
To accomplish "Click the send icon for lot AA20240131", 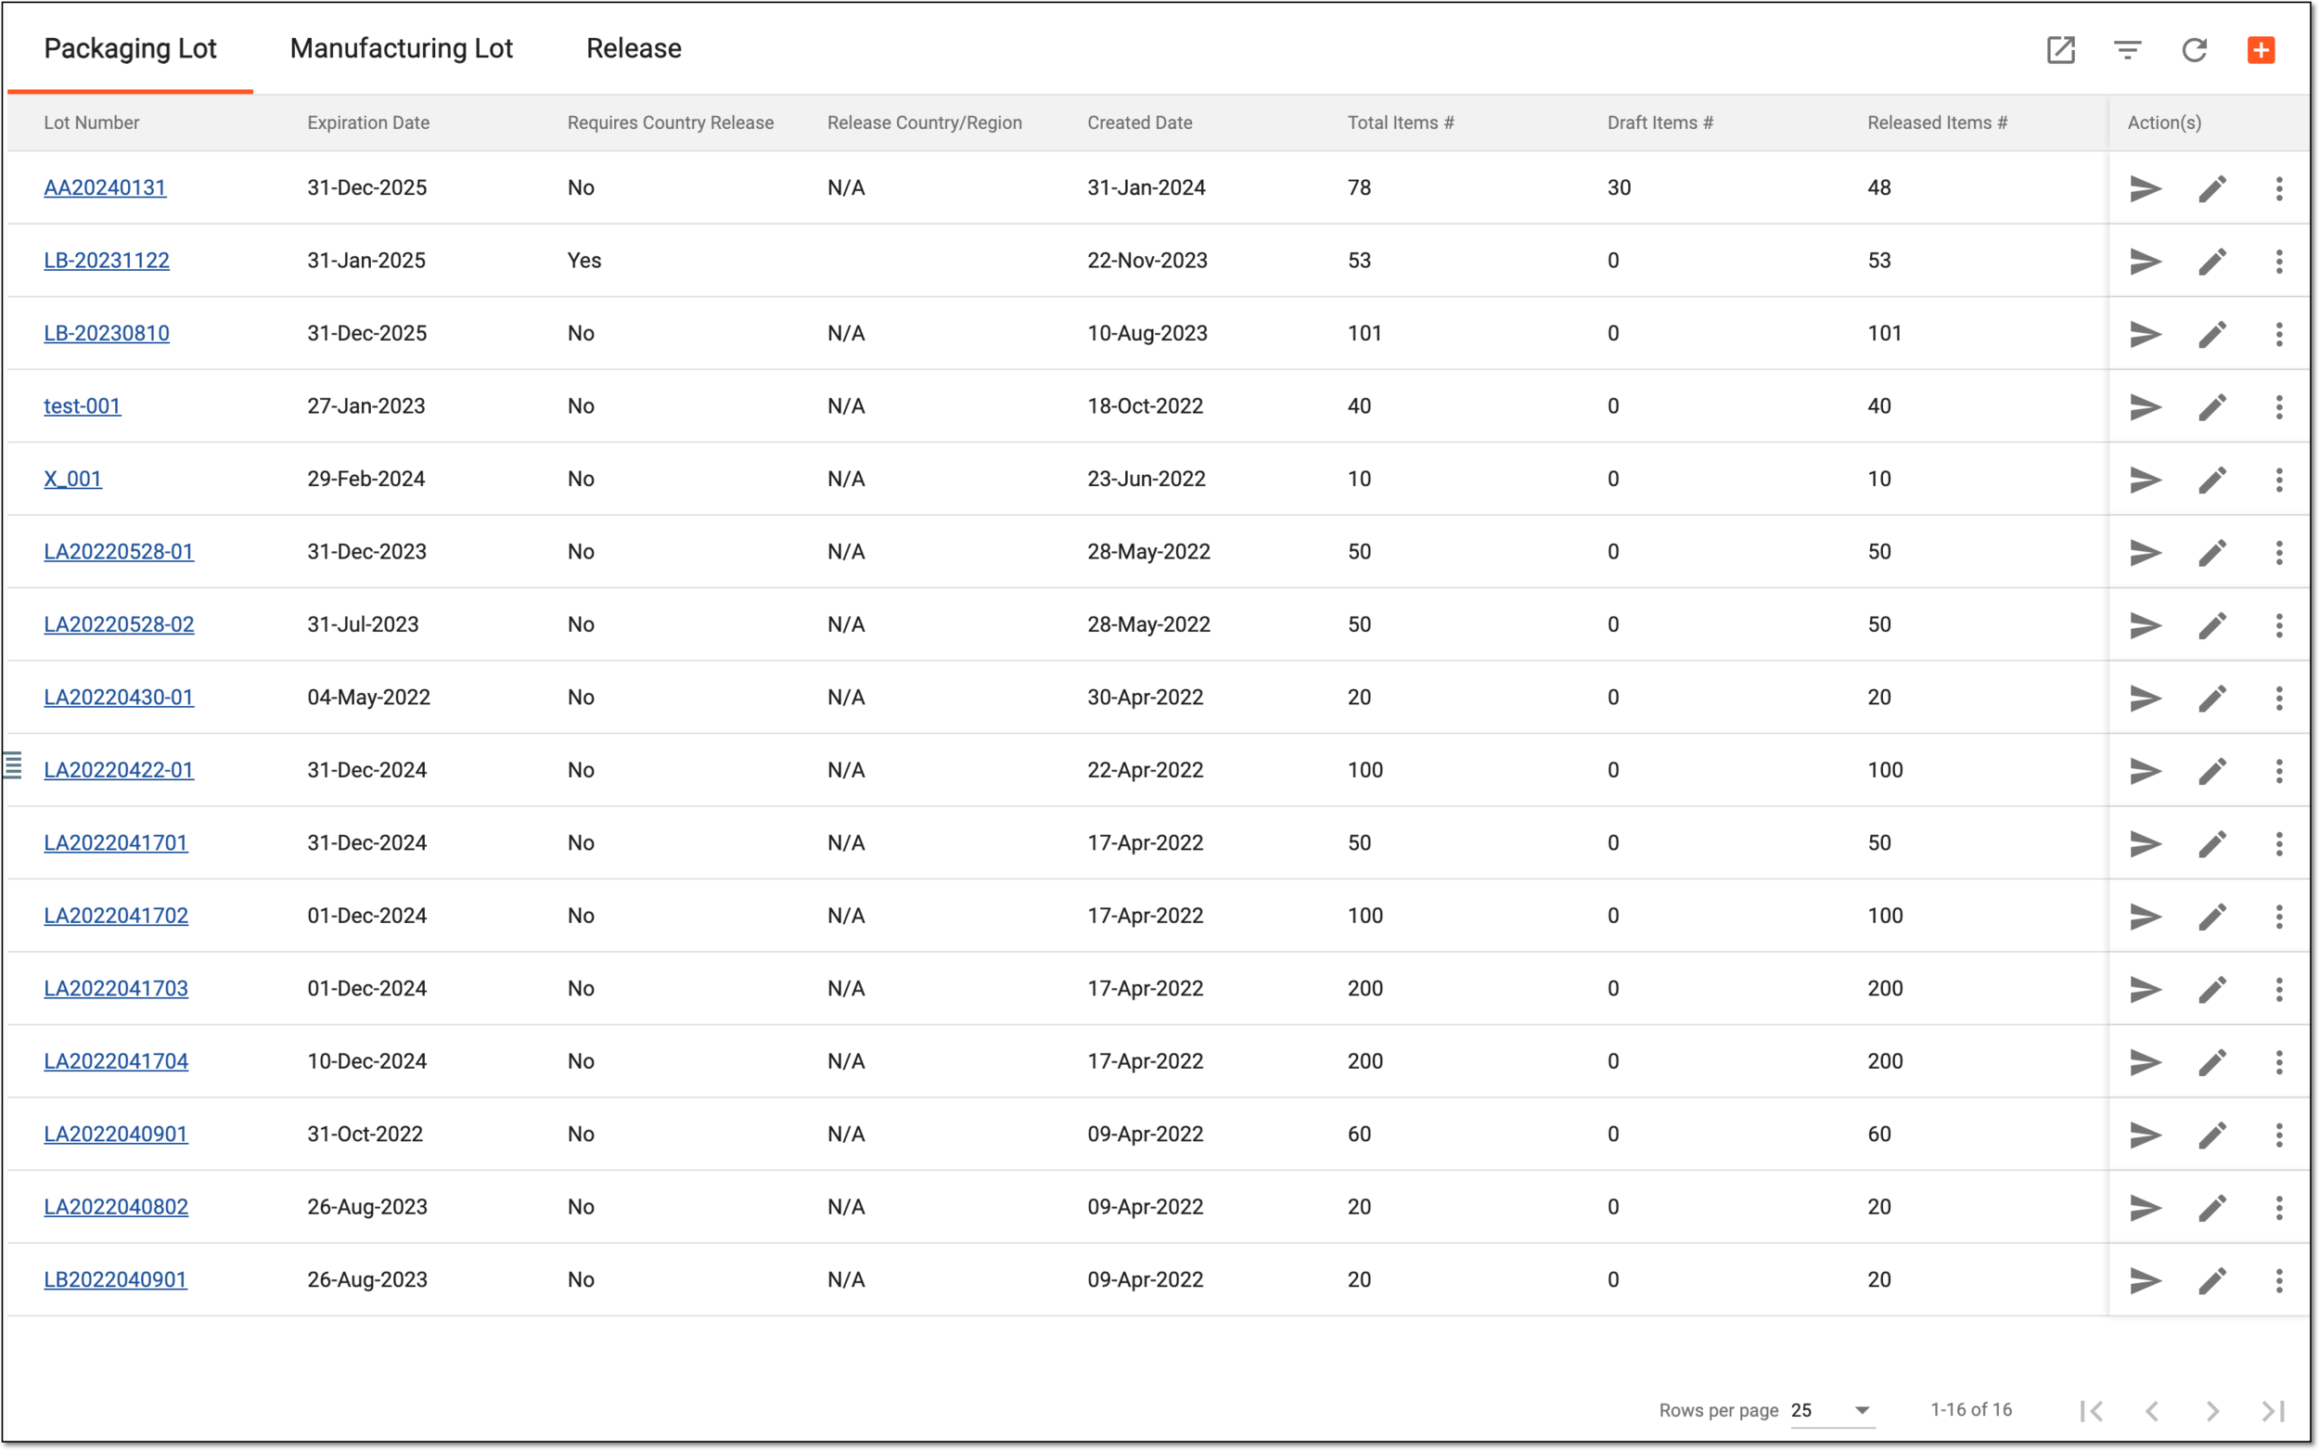I will [2145, 188].
